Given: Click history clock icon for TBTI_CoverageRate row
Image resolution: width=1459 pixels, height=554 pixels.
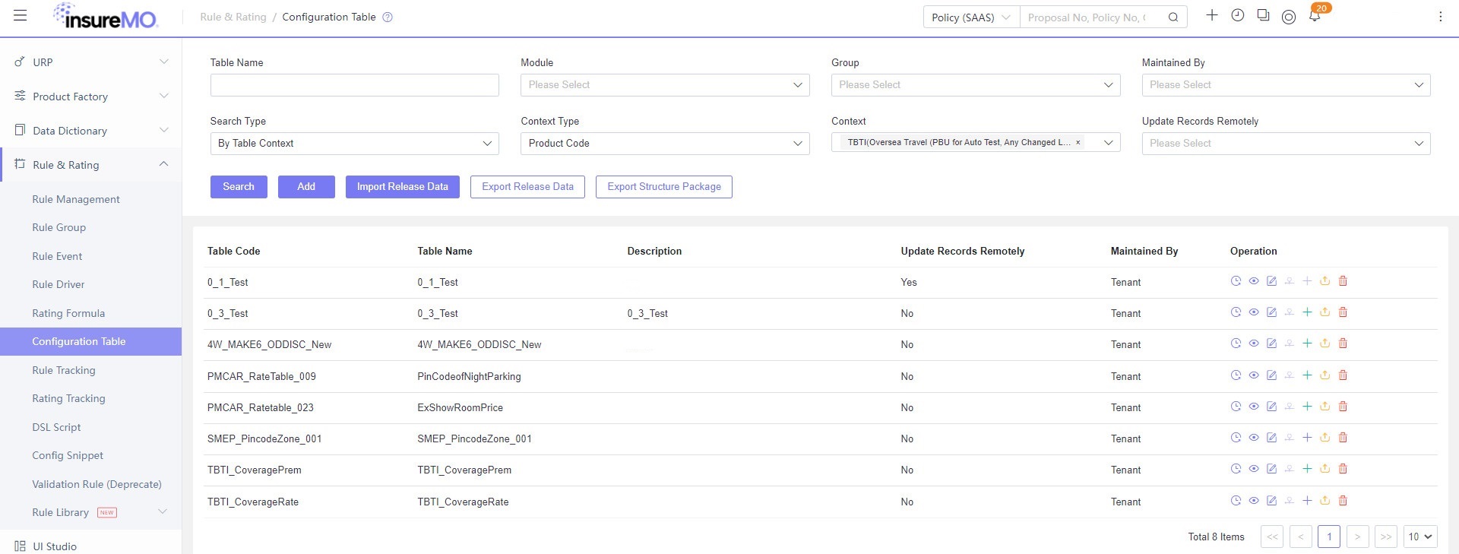Looking at the screenshot, I should point(1236,501).
